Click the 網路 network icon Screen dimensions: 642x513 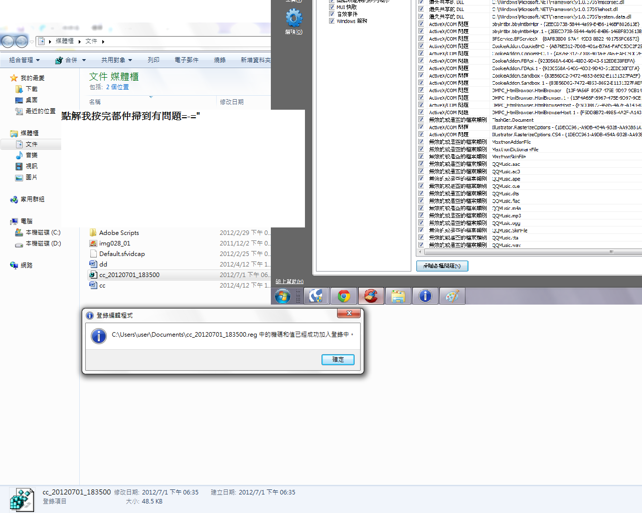coord(14,266)
